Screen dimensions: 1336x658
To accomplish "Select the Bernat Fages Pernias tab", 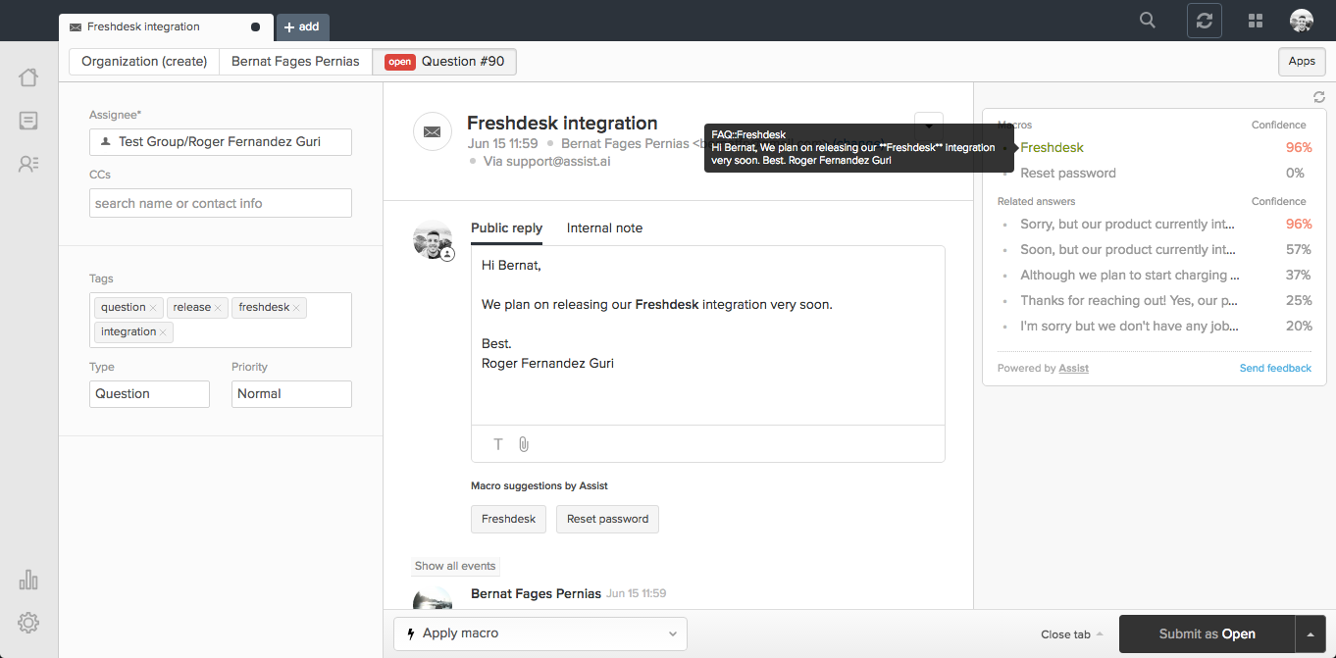I will (295, 62).
